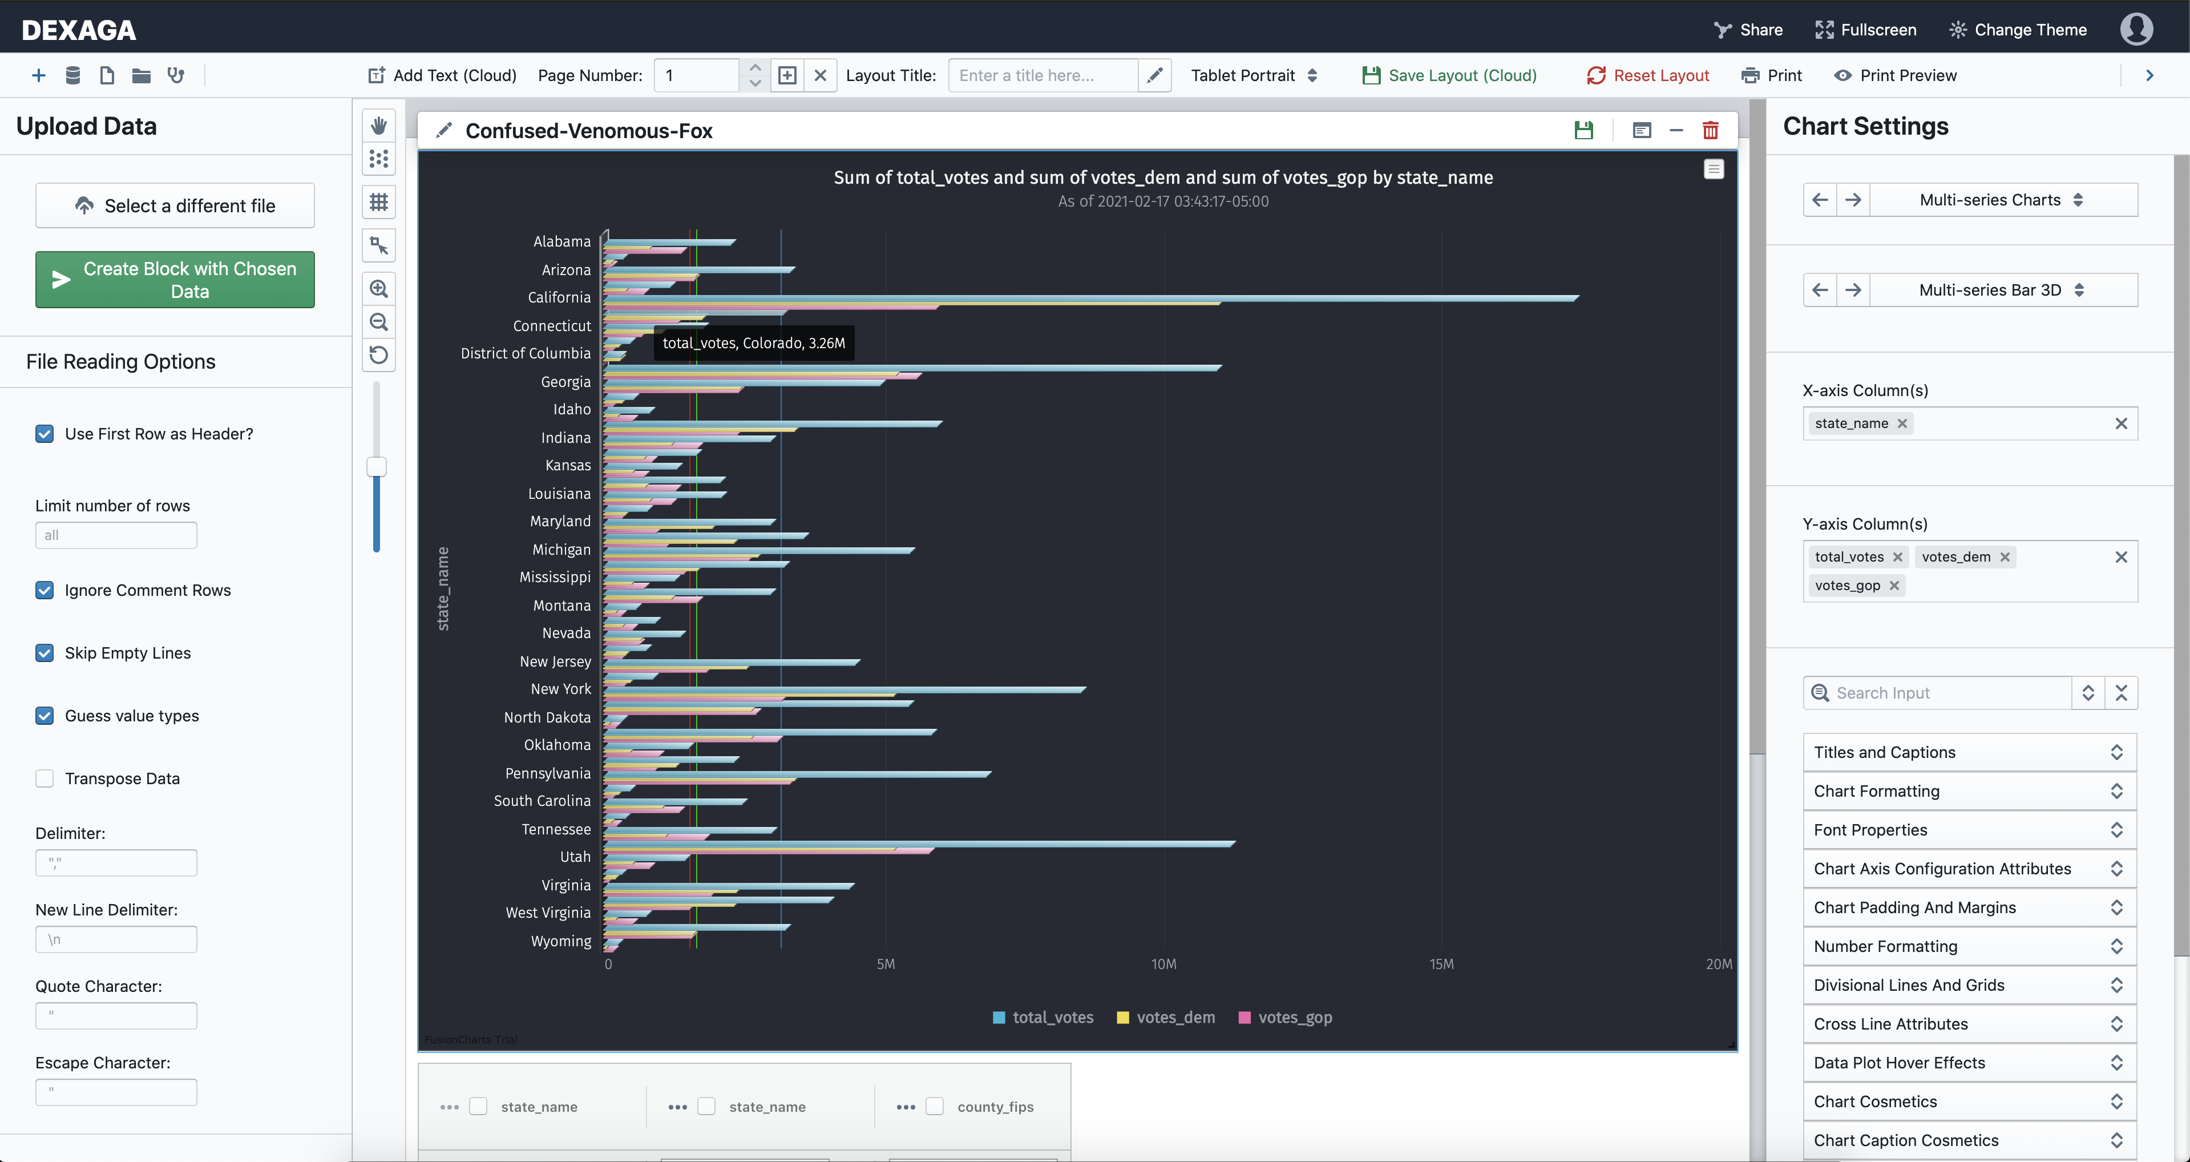Click the zoom in magnifier icon
Image resolution: width=2190 pixels, height=1162 pixels.
pyautogui.click(x=378, y=288)
